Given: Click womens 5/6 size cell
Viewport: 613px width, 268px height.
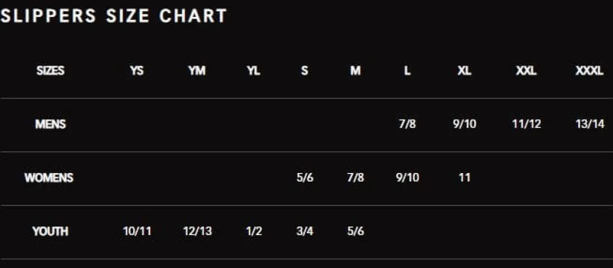Looking at the screenshot, I should 305,178.
